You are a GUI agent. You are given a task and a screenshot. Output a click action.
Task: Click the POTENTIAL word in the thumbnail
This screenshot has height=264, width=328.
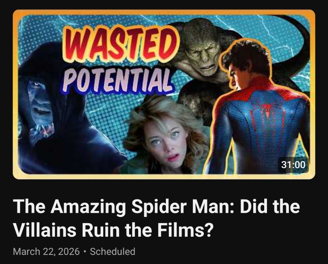[x=117, y=80]
